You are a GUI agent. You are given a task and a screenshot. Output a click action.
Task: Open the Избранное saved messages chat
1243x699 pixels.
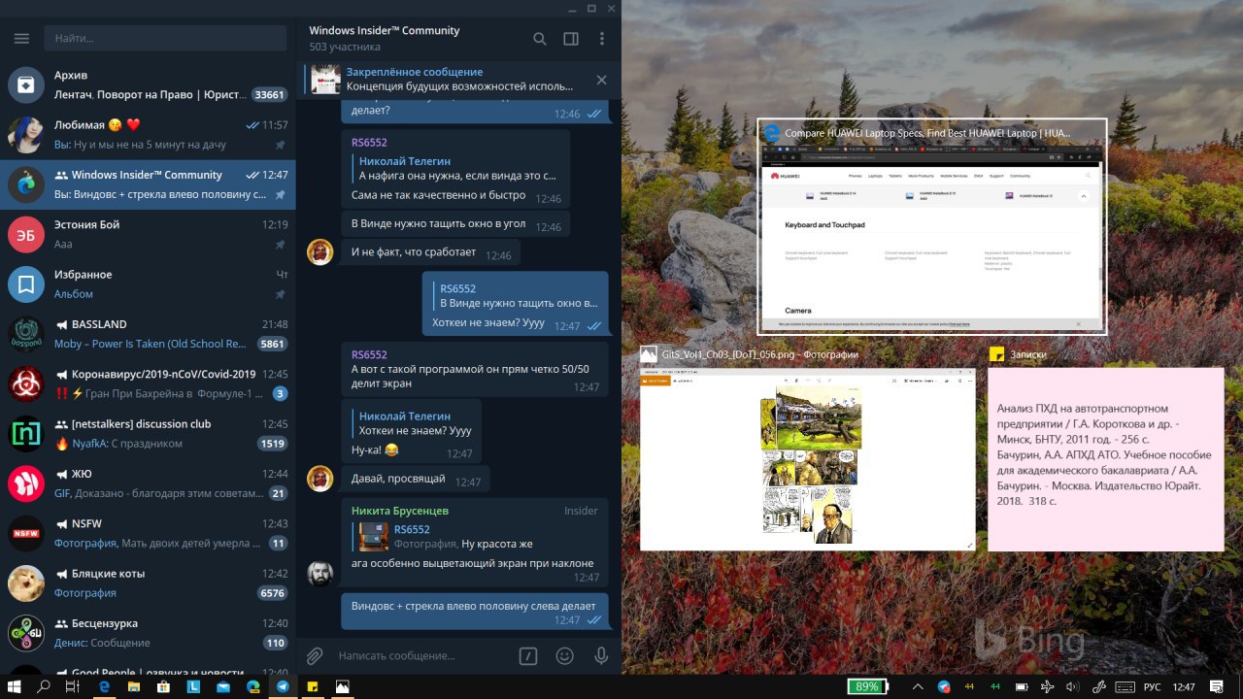point(148,283)
